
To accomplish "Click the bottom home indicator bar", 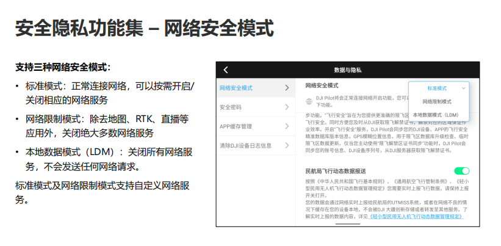I will coord(348,224).
